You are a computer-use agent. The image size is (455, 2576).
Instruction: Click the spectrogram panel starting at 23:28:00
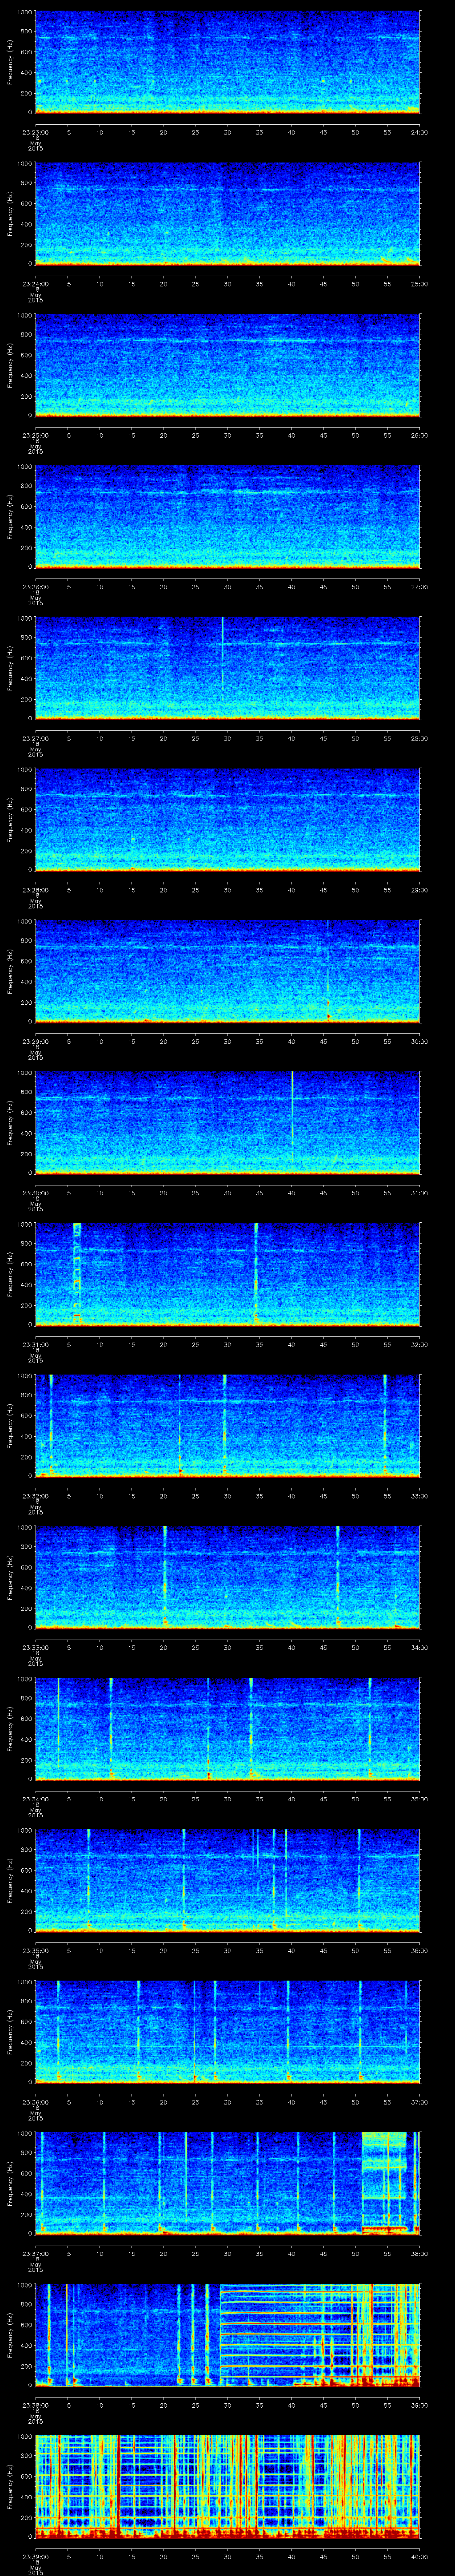point(228,820)
